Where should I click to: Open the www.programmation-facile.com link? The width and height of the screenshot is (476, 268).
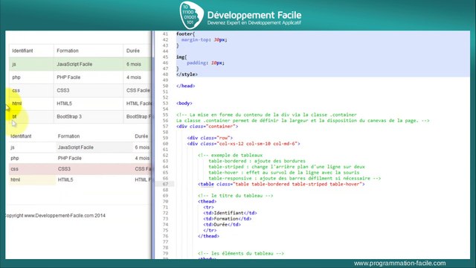400,263
